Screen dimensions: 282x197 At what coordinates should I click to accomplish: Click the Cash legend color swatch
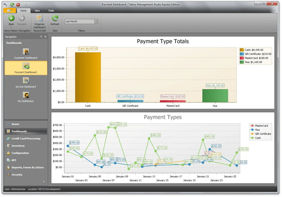point(242,50)
